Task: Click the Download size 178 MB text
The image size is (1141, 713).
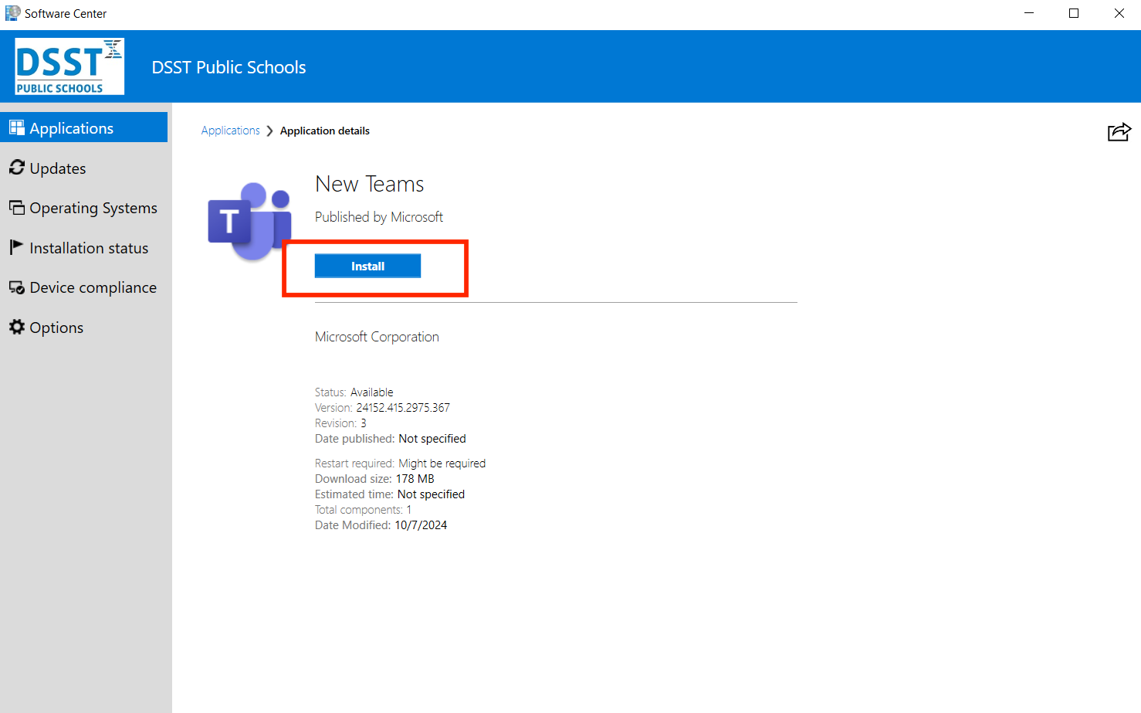Action: pos(374,479)
